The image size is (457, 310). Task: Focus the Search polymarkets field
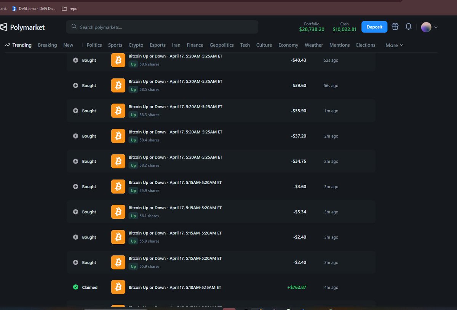pyautogui.click(x=162, y=27)
